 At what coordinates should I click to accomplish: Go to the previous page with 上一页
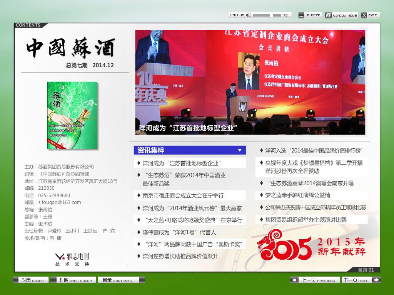tap(316, 280)
